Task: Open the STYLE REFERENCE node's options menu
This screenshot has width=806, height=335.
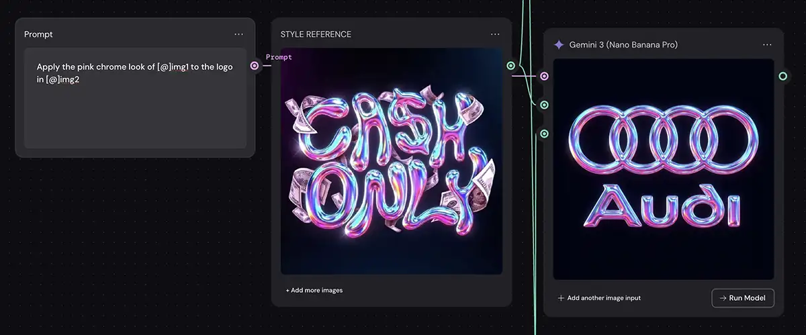Action: [495, 34]
